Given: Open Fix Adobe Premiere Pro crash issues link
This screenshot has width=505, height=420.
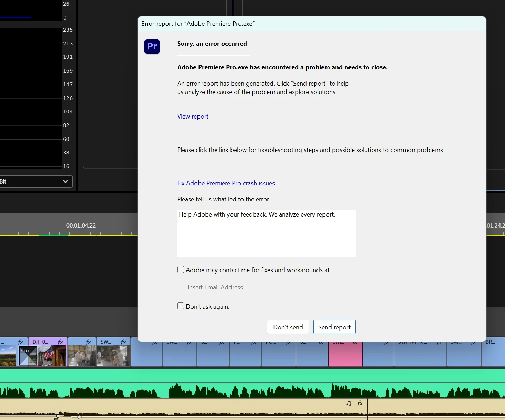Looking at the screenshot, I should tap(226, 183).
